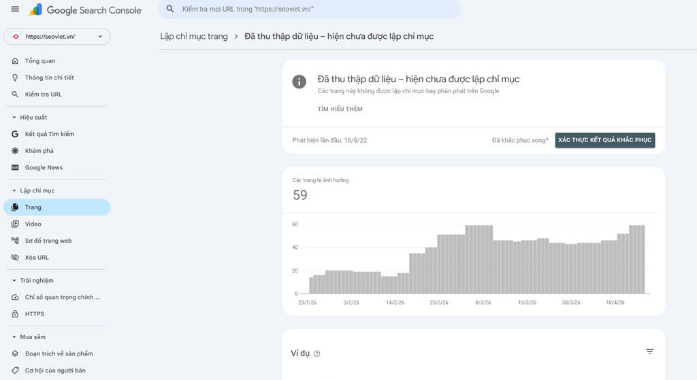Screen dimensions: 697x380
Task: Focus the URL inspection search field
Action: (x=313, y=10)
